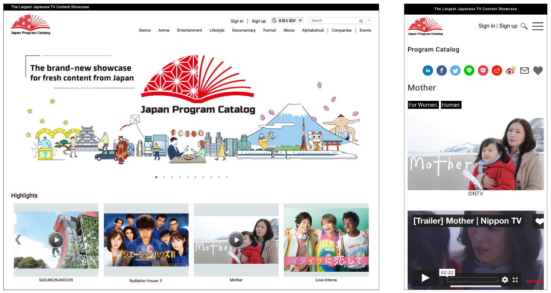Click the trailer title '[Trailer] Mother | Nippon TV'

(x=467, y=221)
